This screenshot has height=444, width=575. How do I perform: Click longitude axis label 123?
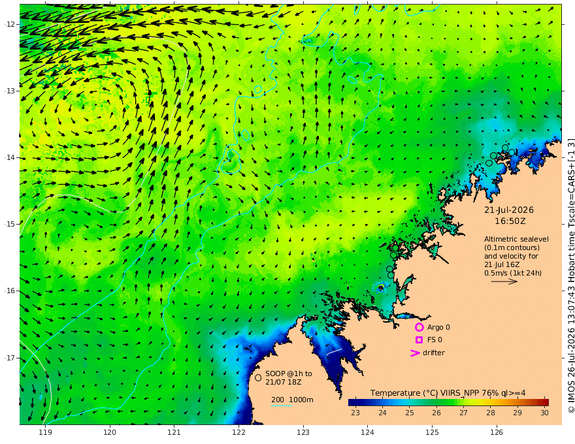coord(303,433)
